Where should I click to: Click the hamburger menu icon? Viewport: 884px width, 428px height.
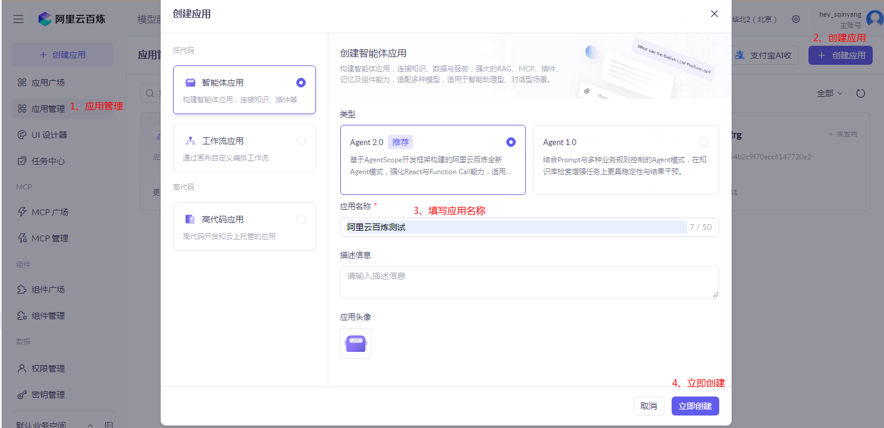[x=18, y=19]
